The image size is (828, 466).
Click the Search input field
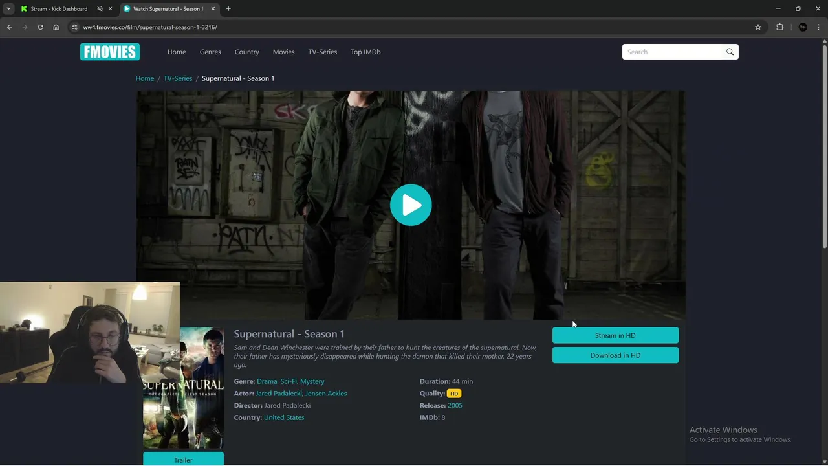click(x=673, y=52)
